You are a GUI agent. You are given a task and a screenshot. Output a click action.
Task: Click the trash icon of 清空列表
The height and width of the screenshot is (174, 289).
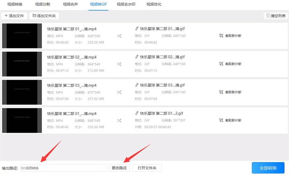[268, 16]
